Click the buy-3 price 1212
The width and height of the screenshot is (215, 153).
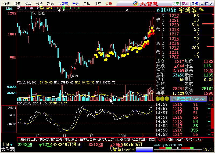point(174,48)
